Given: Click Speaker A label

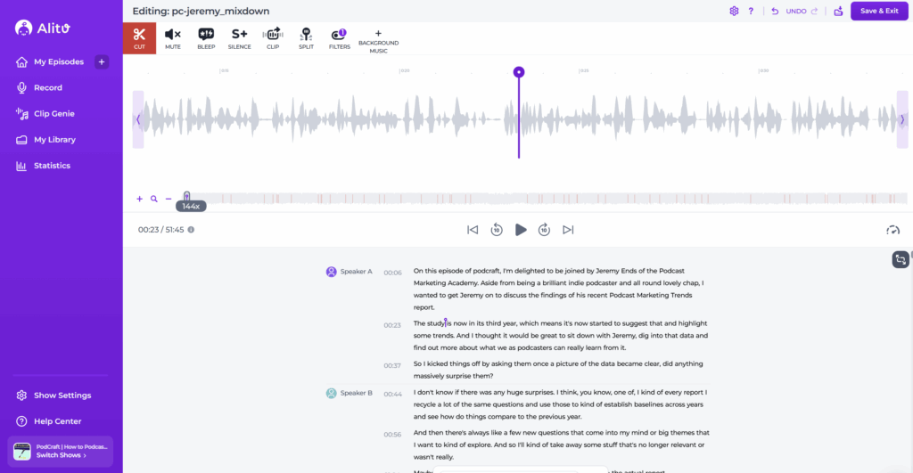Looking at the screenshot, I should [x=357, y=272].
